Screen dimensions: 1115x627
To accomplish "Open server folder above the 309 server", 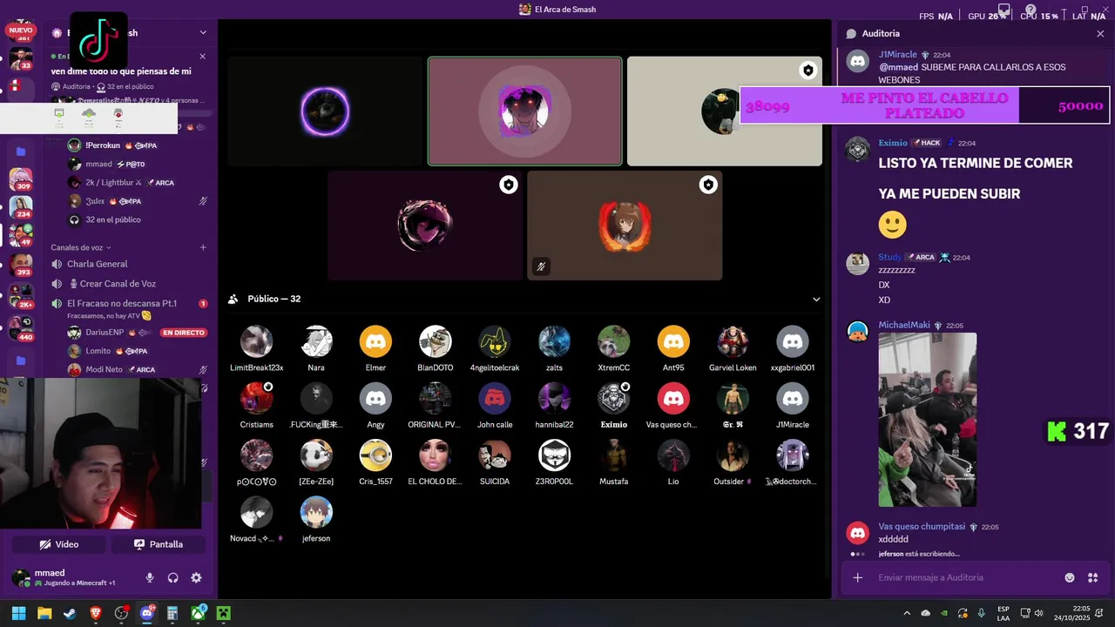I will tap(21, 152).
